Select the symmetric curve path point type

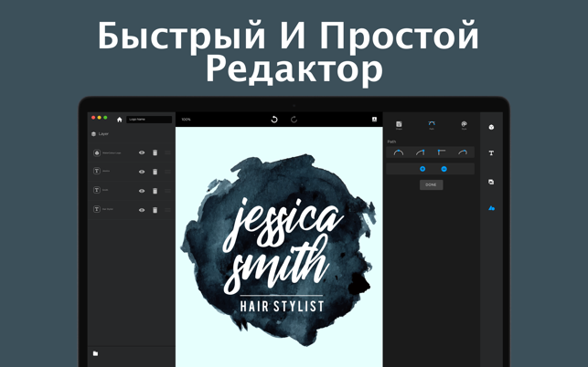pyautogui.click(x=399, y=152)
